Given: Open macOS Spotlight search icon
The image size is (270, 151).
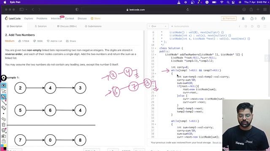Looking at the screenshot, I should [x=228, y=2].
